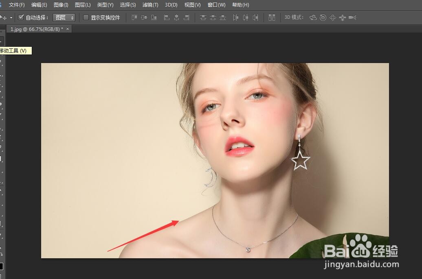Click the align vertical centers icon

[144, 17]
